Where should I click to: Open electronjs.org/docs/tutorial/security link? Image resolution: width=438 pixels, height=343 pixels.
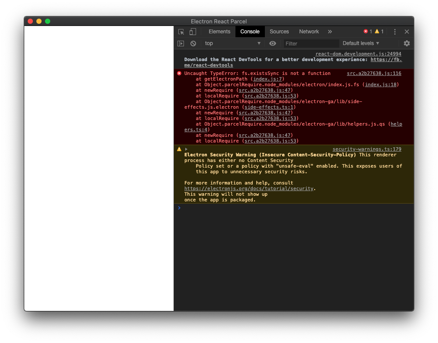tap(249, 188)
